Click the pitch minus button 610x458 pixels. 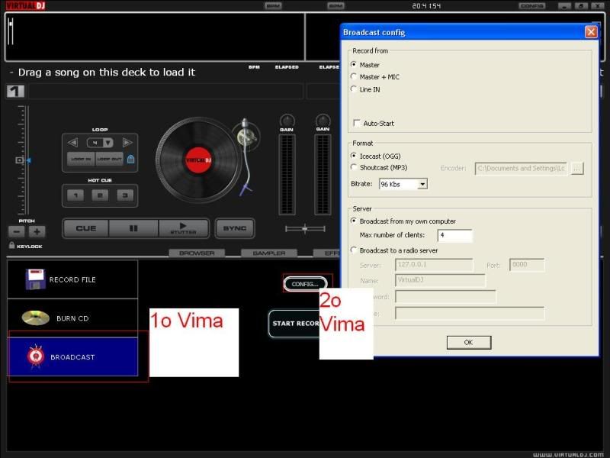point(17,231)
